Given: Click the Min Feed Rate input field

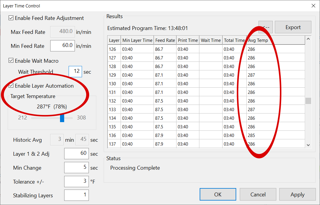Looking at the screenshot, I should (62, 46).
